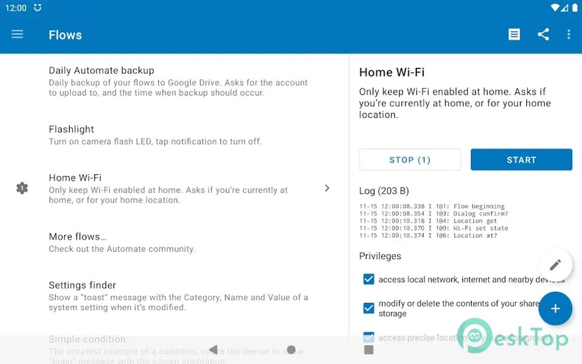This screenshot has height=364, width=582.
Task: Tap the share icon in toolbar
Action: pyautogui.click(x=543, y=35)
